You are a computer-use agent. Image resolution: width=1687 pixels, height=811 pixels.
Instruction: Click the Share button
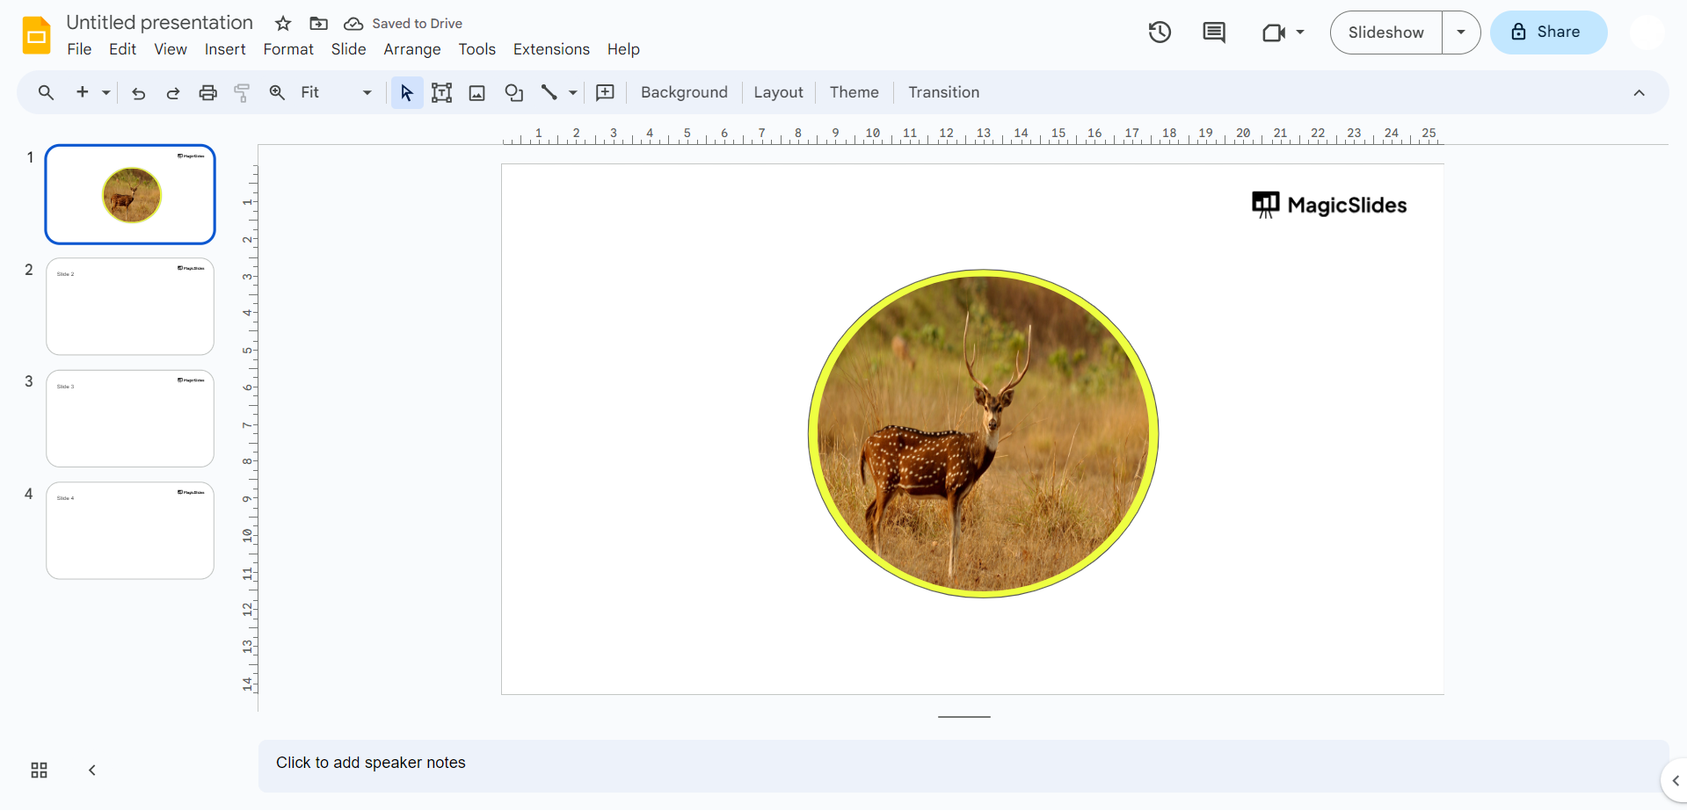(1548, 33)
